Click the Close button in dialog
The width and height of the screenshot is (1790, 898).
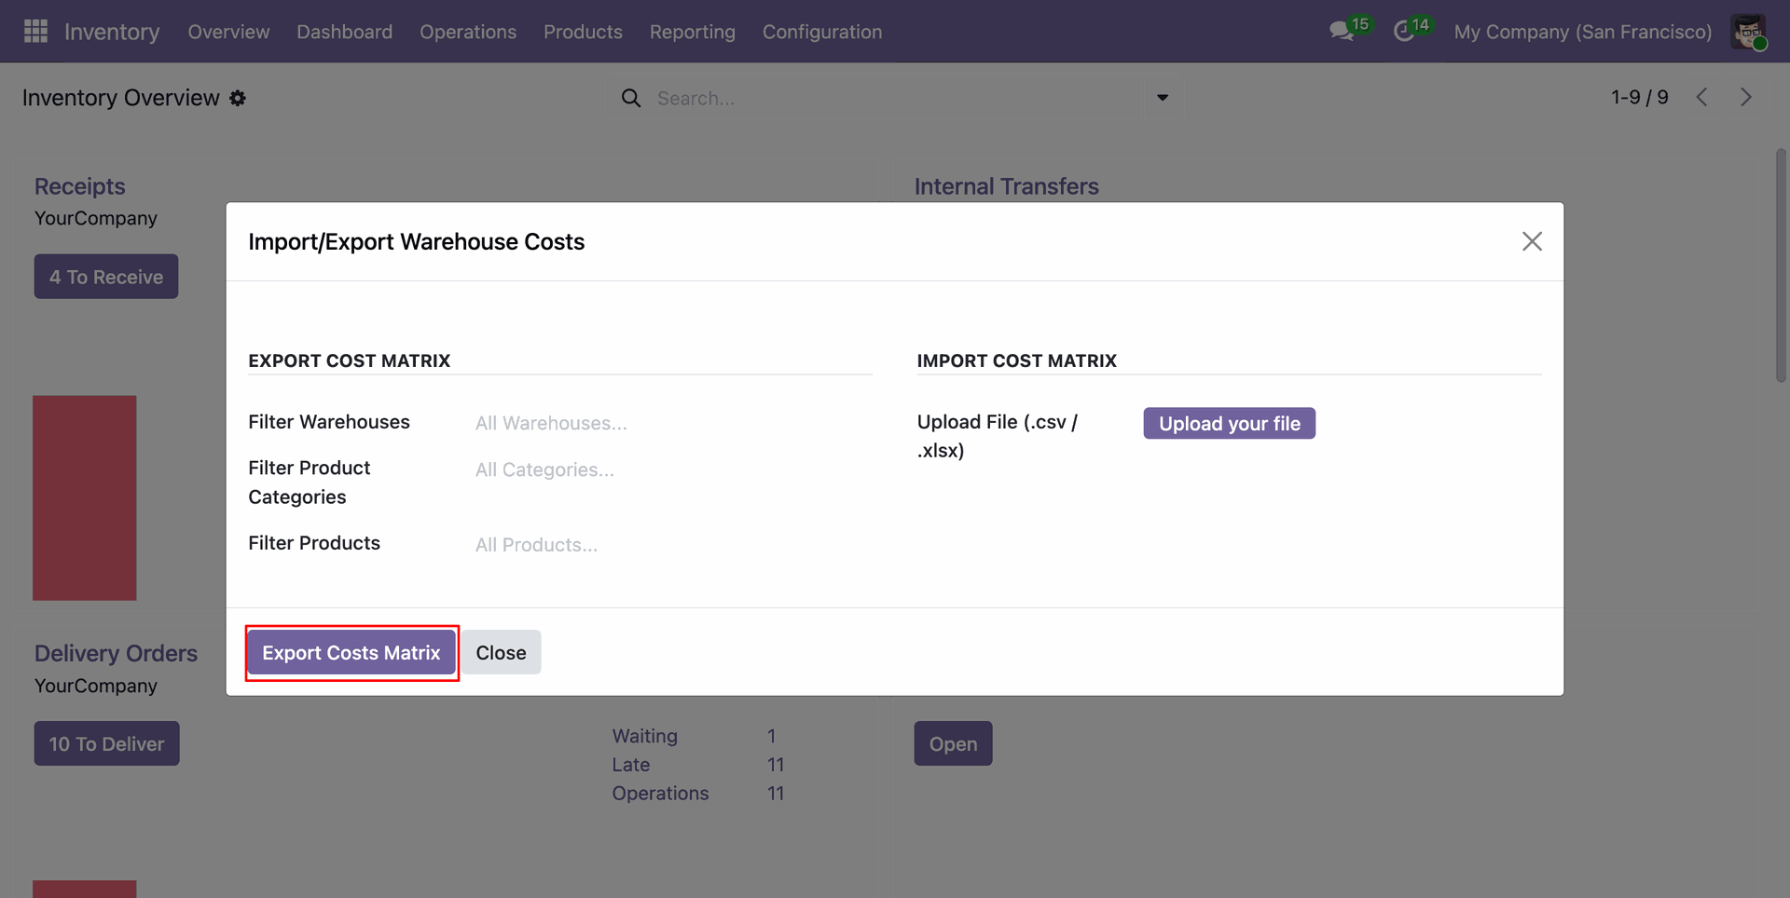click(501, 653)
